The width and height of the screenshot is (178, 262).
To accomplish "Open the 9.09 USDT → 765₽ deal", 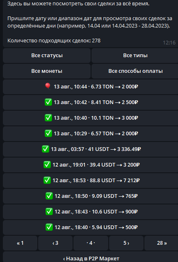I will [91, 196].
